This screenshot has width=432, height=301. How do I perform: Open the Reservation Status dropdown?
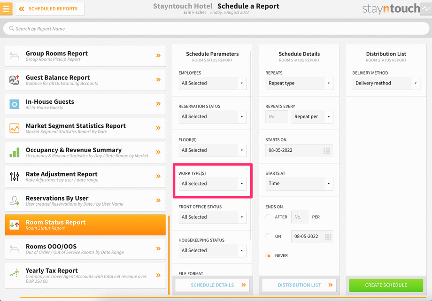click(212, 116)
